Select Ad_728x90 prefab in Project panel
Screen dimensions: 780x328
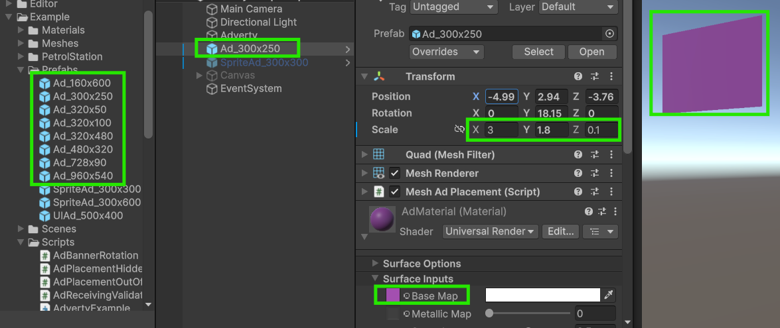pos(79,163)
